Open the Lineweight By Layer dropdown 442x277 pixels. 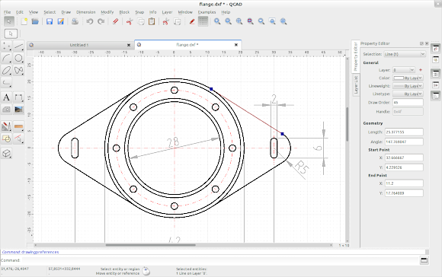point(408,86)
